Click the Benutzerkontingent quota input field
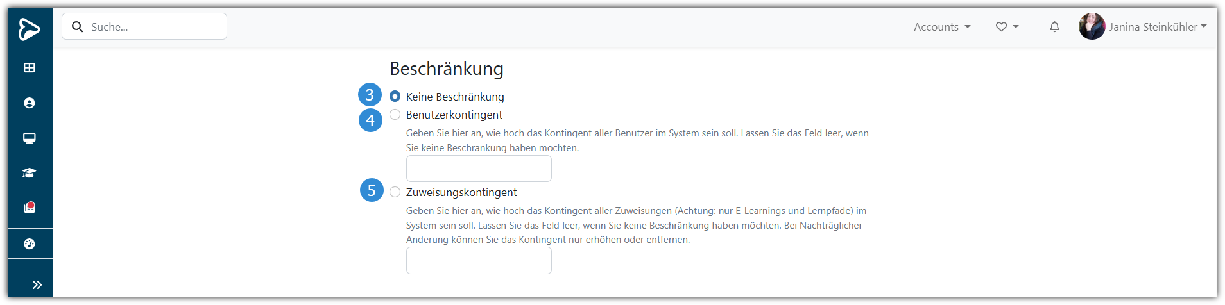This screenshot has height=305, width=1225. pos(479,169)
